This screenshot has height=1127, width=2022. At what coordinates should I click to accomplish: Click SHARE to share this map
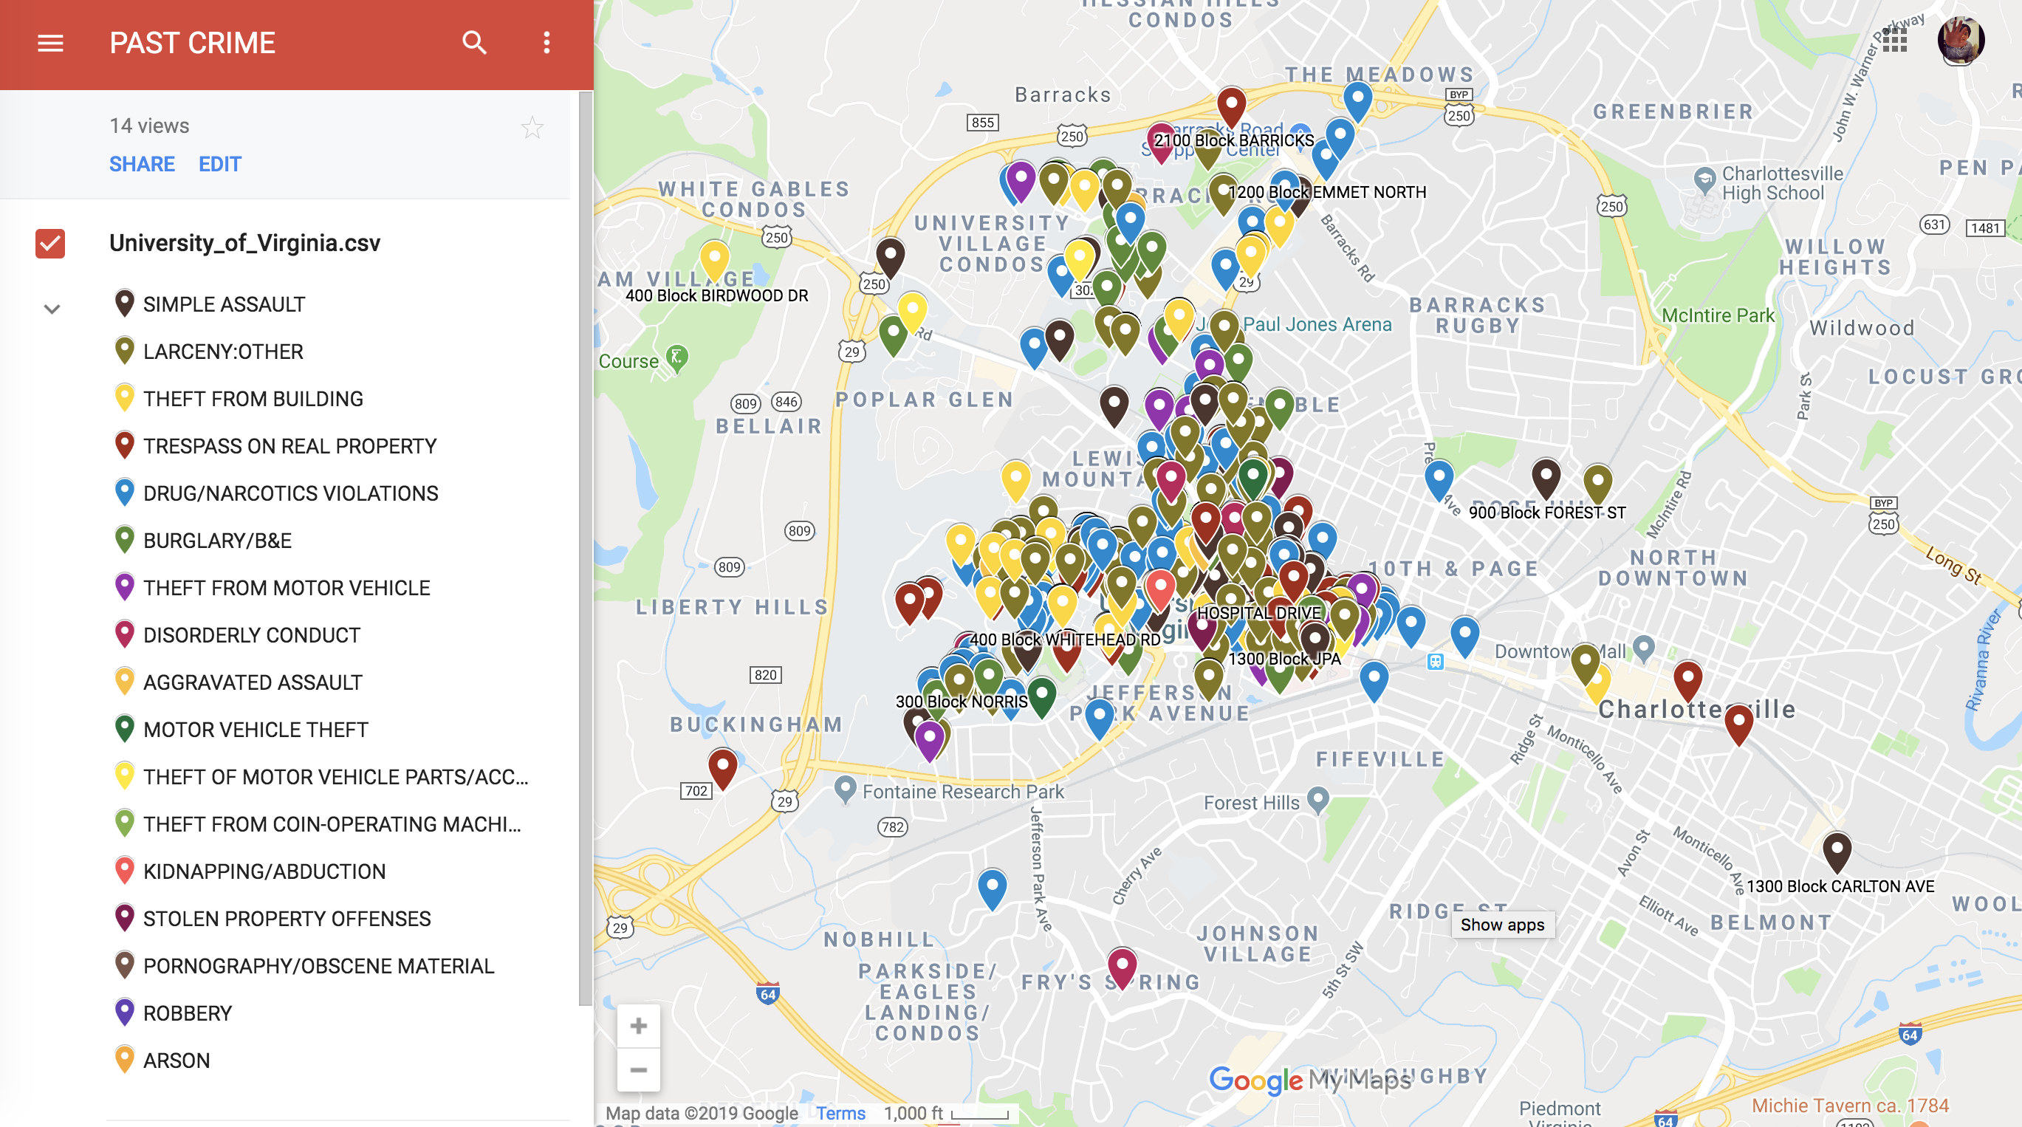pyautogui.click(x=142, y=163)
